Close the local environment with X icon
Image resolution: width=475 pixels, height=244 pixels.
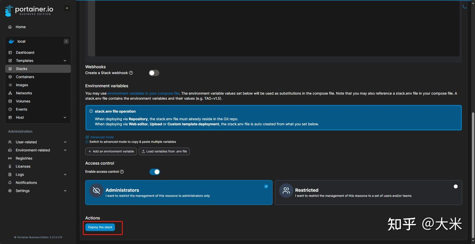point(66,41)
